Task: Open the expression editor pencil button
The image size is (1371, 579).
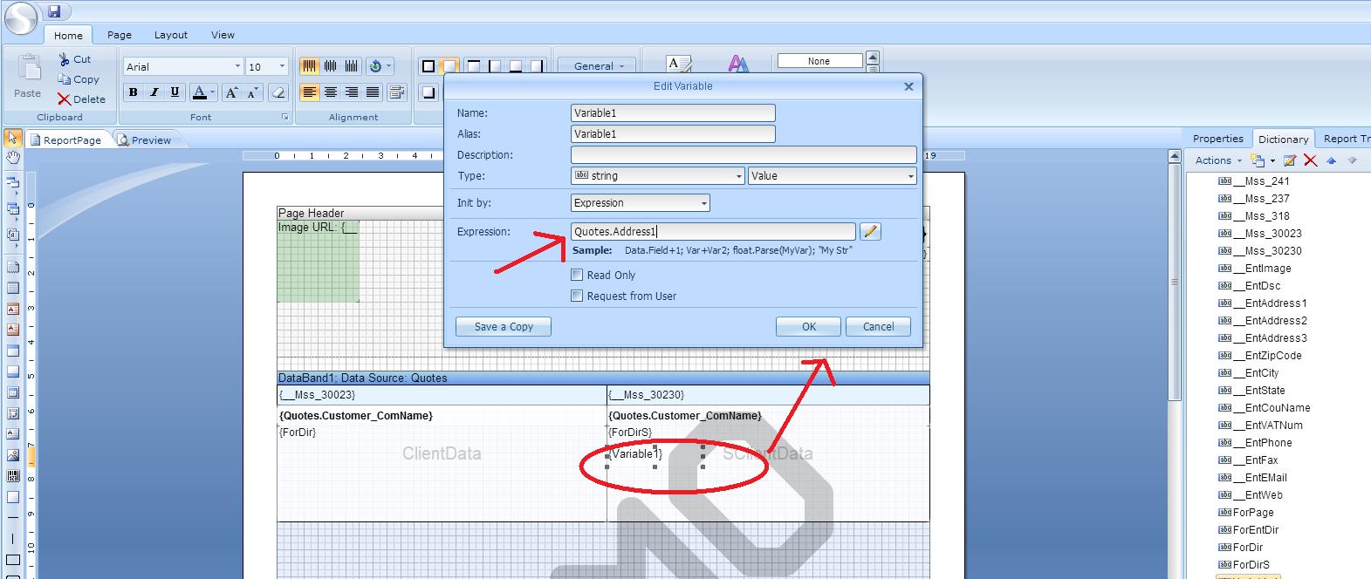Action: 870,231
